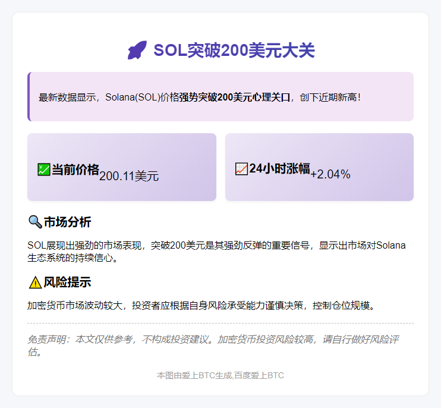Click the yellow warning triangle icon

pyautogui.click(x=35, y=283)
